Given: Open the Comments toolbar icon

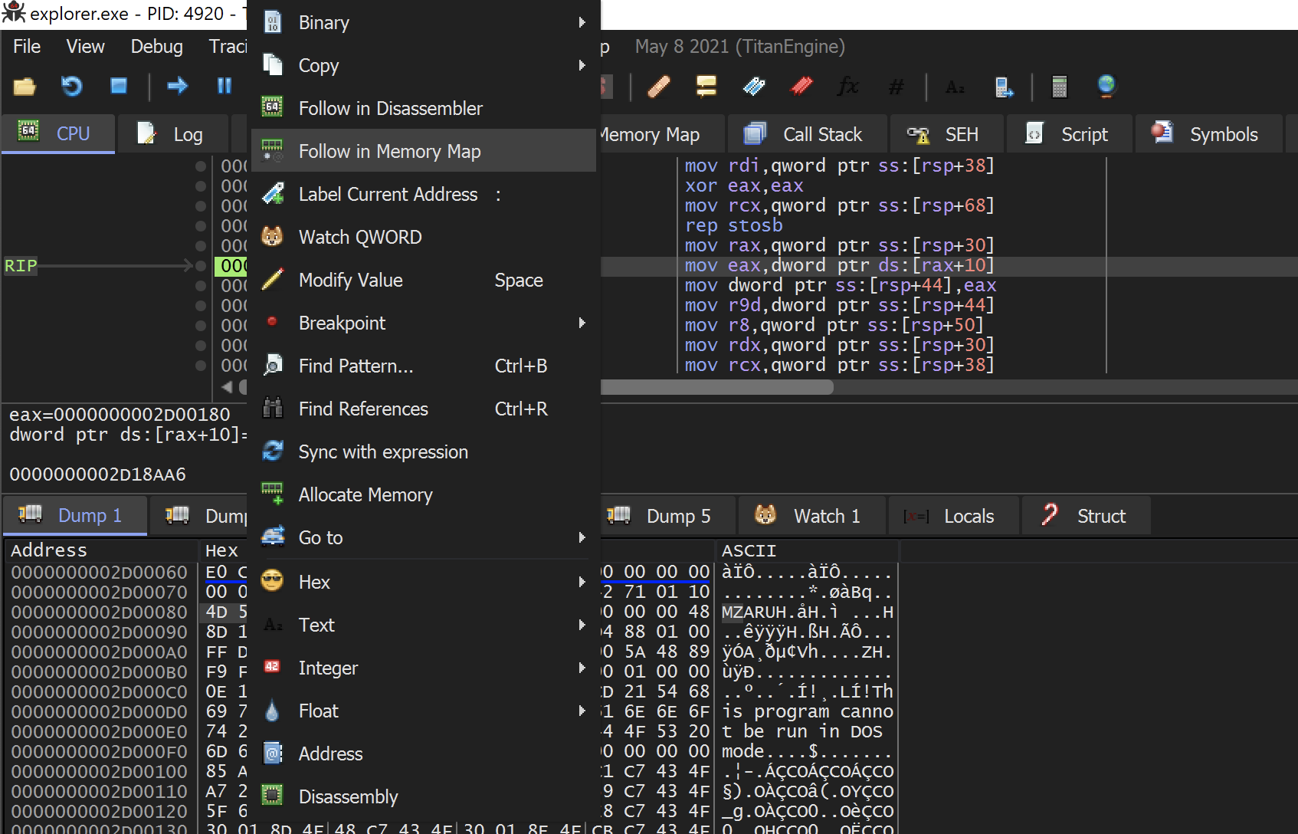Looking at the screenshot, I should coord(706,87).
